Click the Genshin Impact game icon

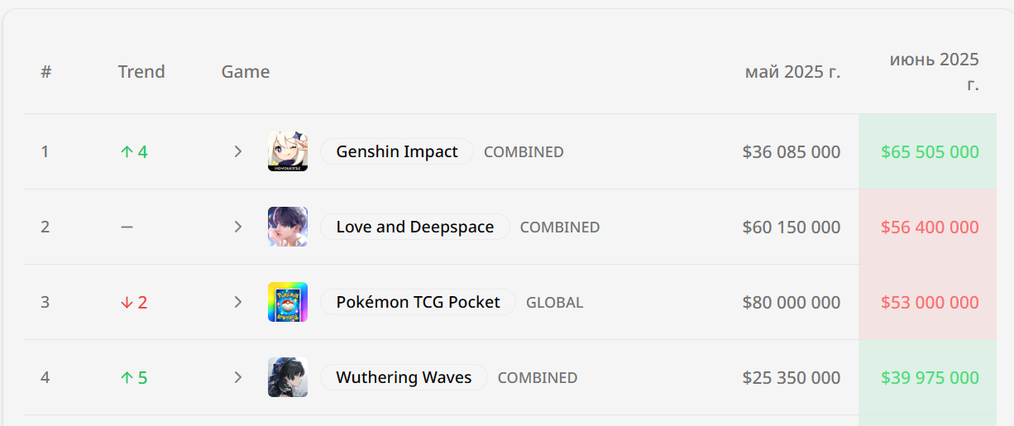tap(288, 151)
